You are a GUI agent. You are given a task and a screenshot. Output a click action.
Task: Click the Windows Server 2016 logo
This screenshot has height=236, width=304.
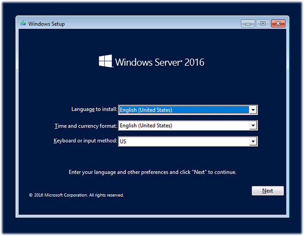click(x=152, y=61)
